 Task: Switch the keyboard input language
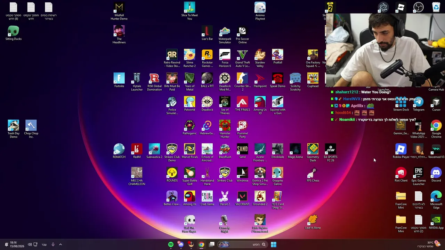click(x=44, y=244)
